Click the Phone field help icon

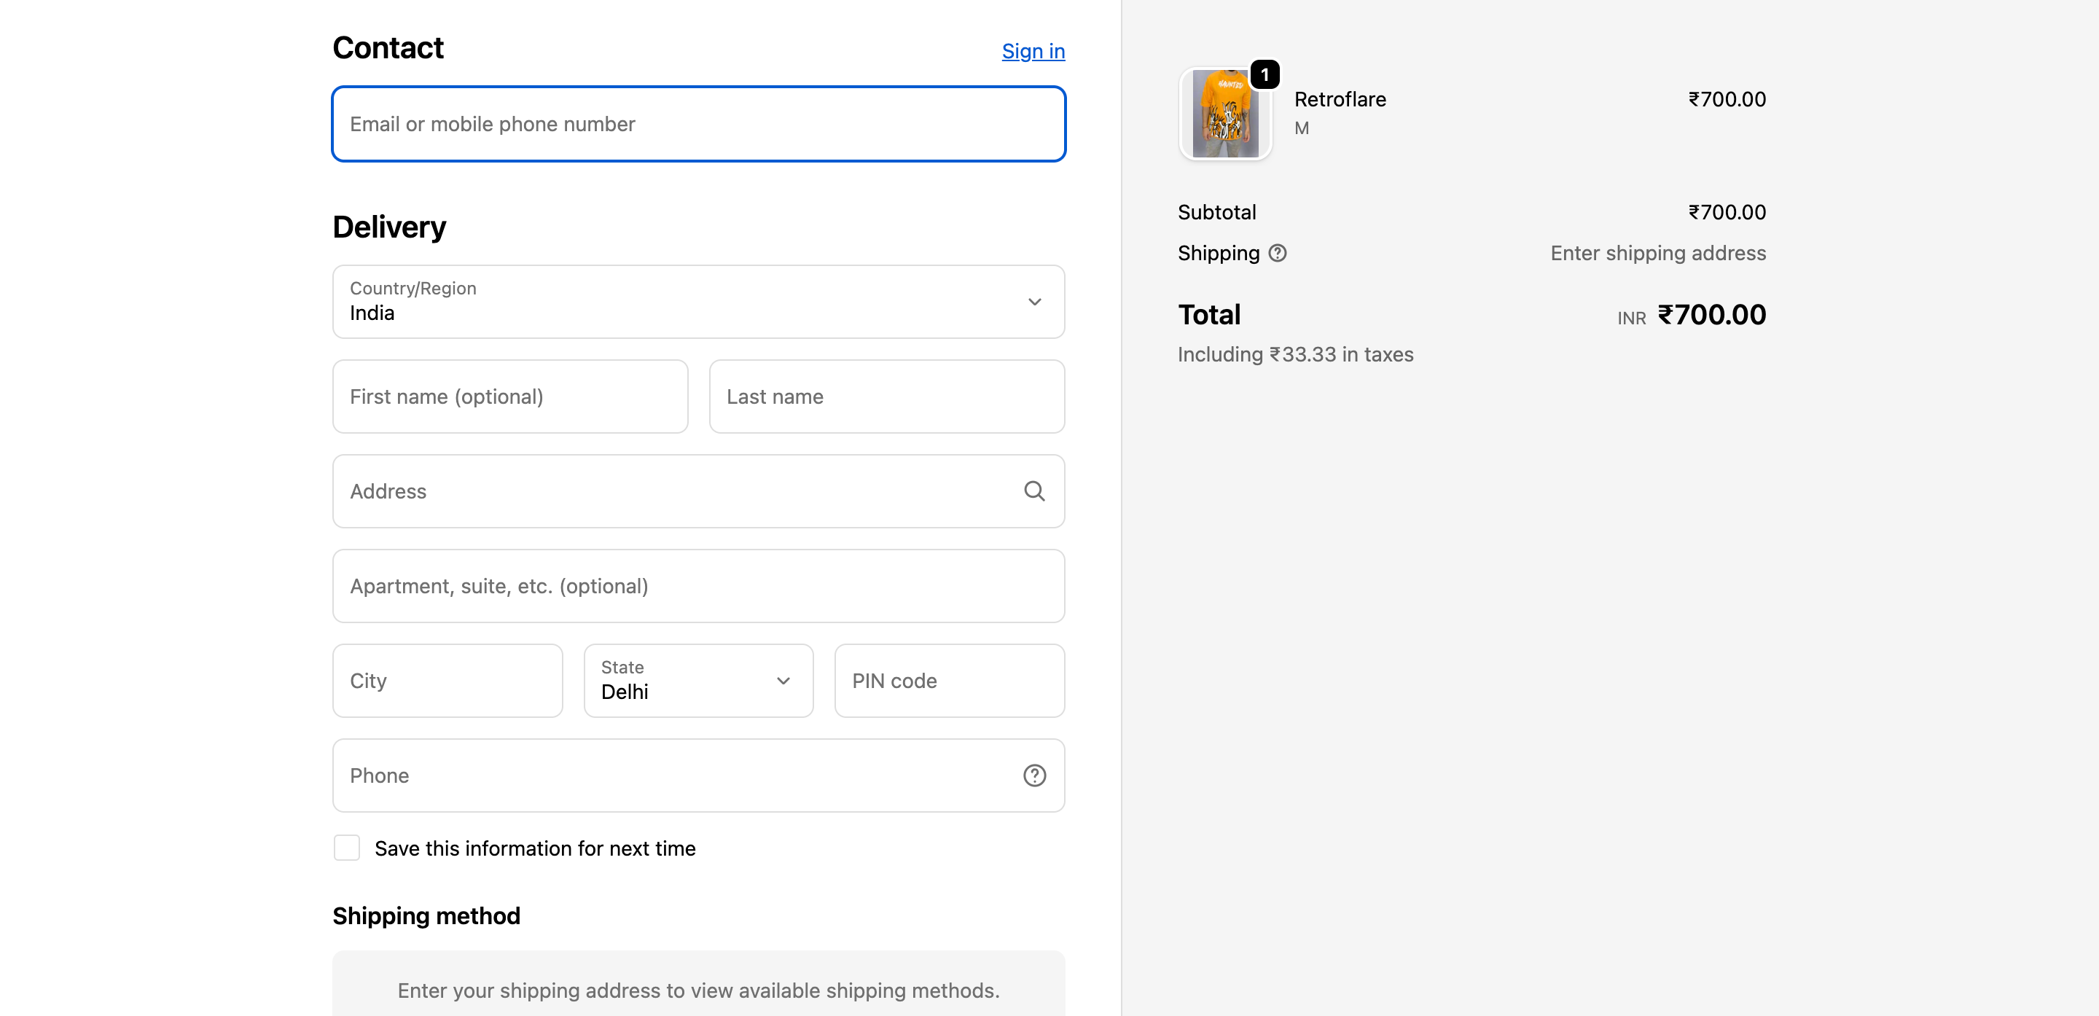click(1034, 775)
